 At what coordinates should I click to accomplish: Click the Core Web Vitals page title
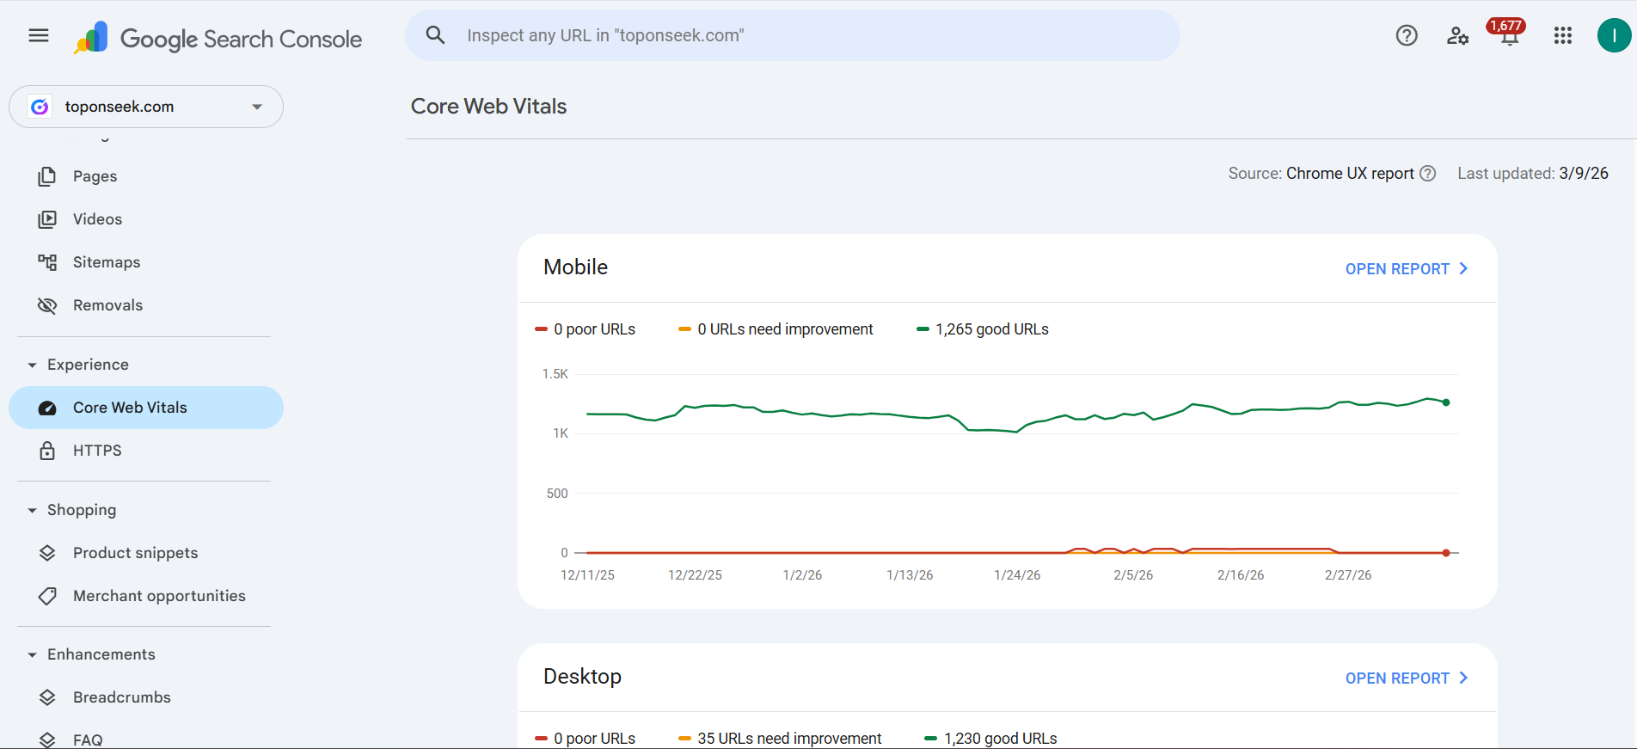488,107
